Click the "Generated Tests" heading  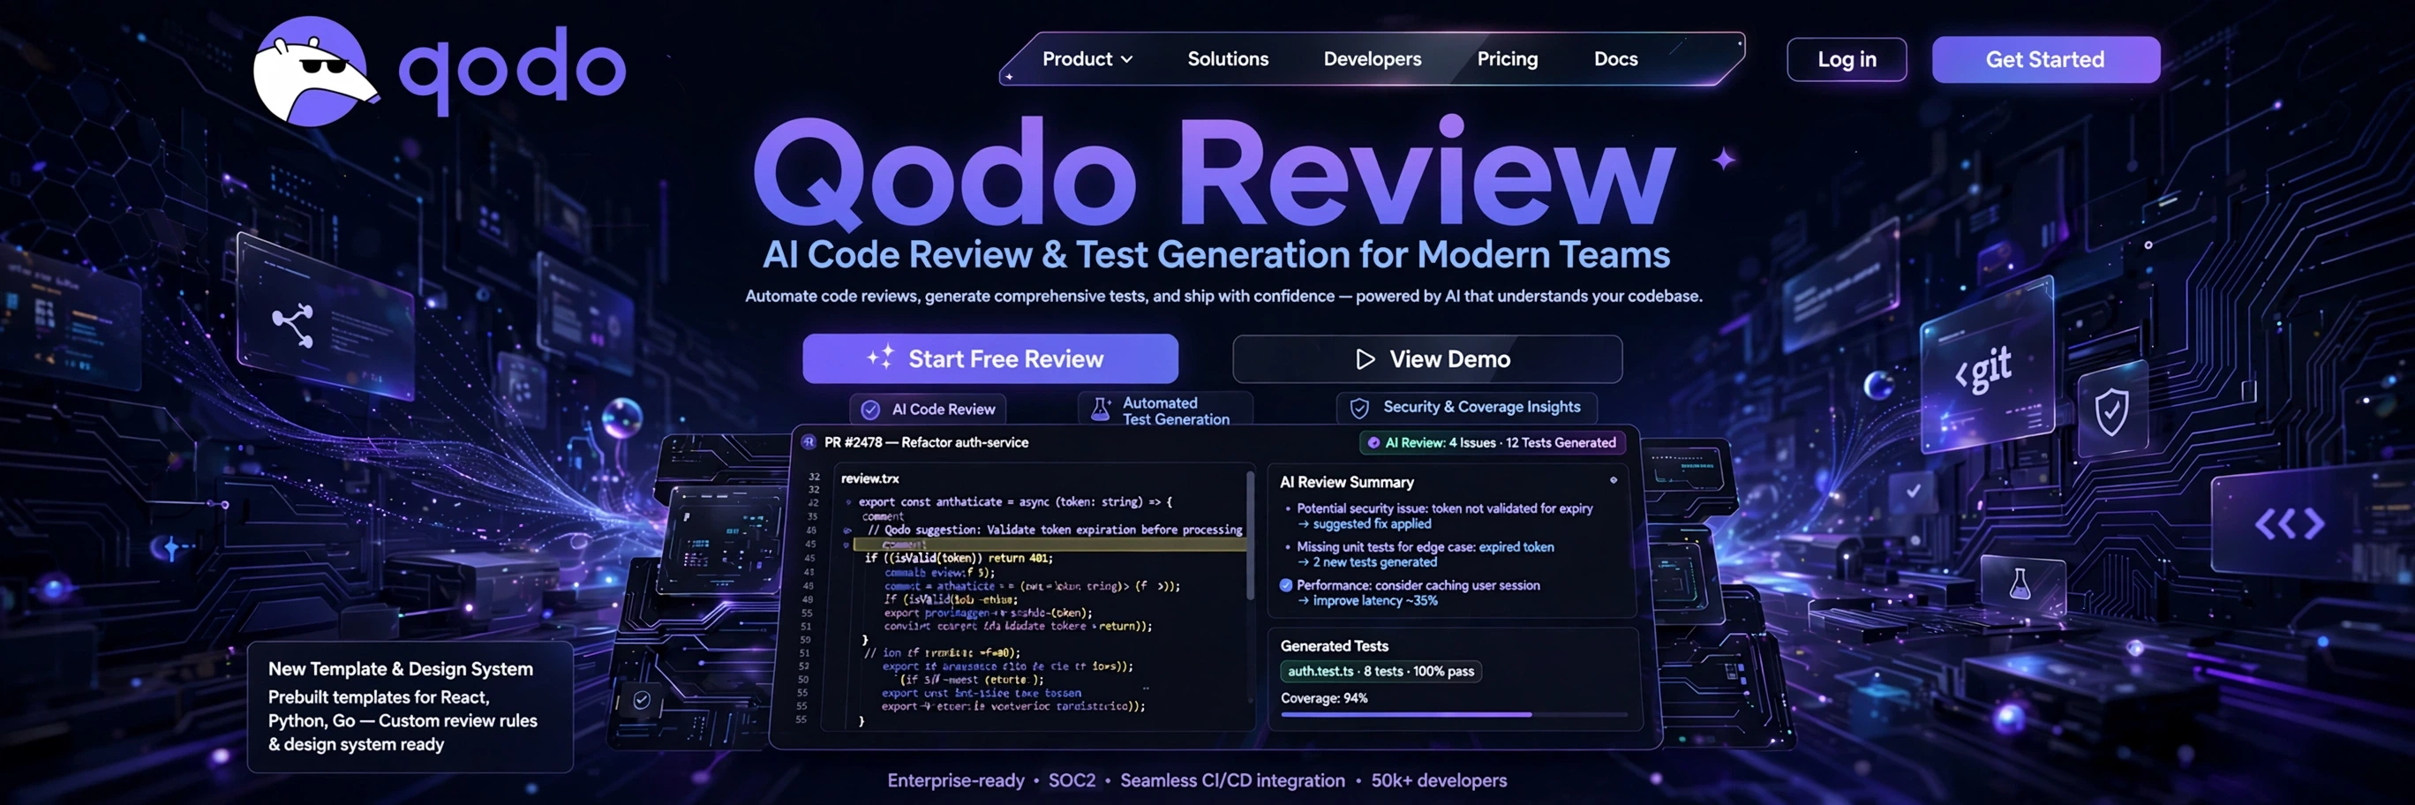(1334, 646)
